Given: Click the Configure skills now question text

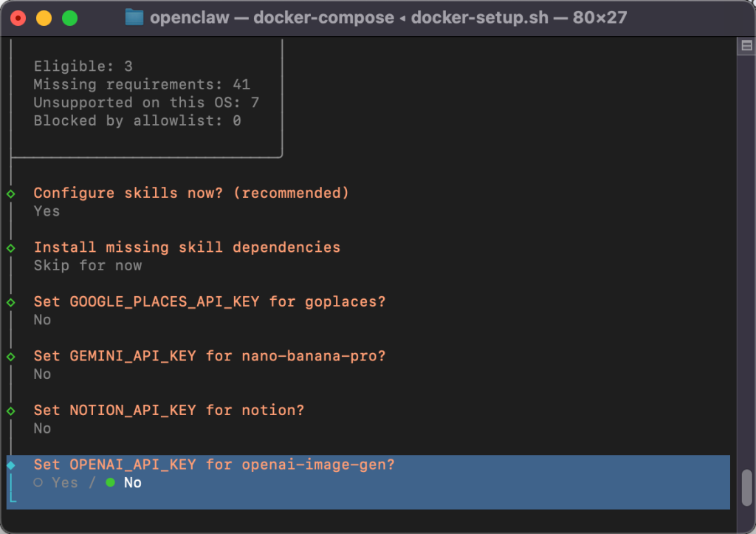Looking at the screenshot, I should [191, 193].
